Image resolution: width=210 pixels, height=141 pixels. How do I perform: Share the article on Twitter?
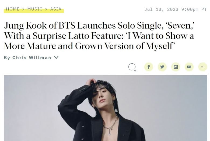(x=162, y=67)
